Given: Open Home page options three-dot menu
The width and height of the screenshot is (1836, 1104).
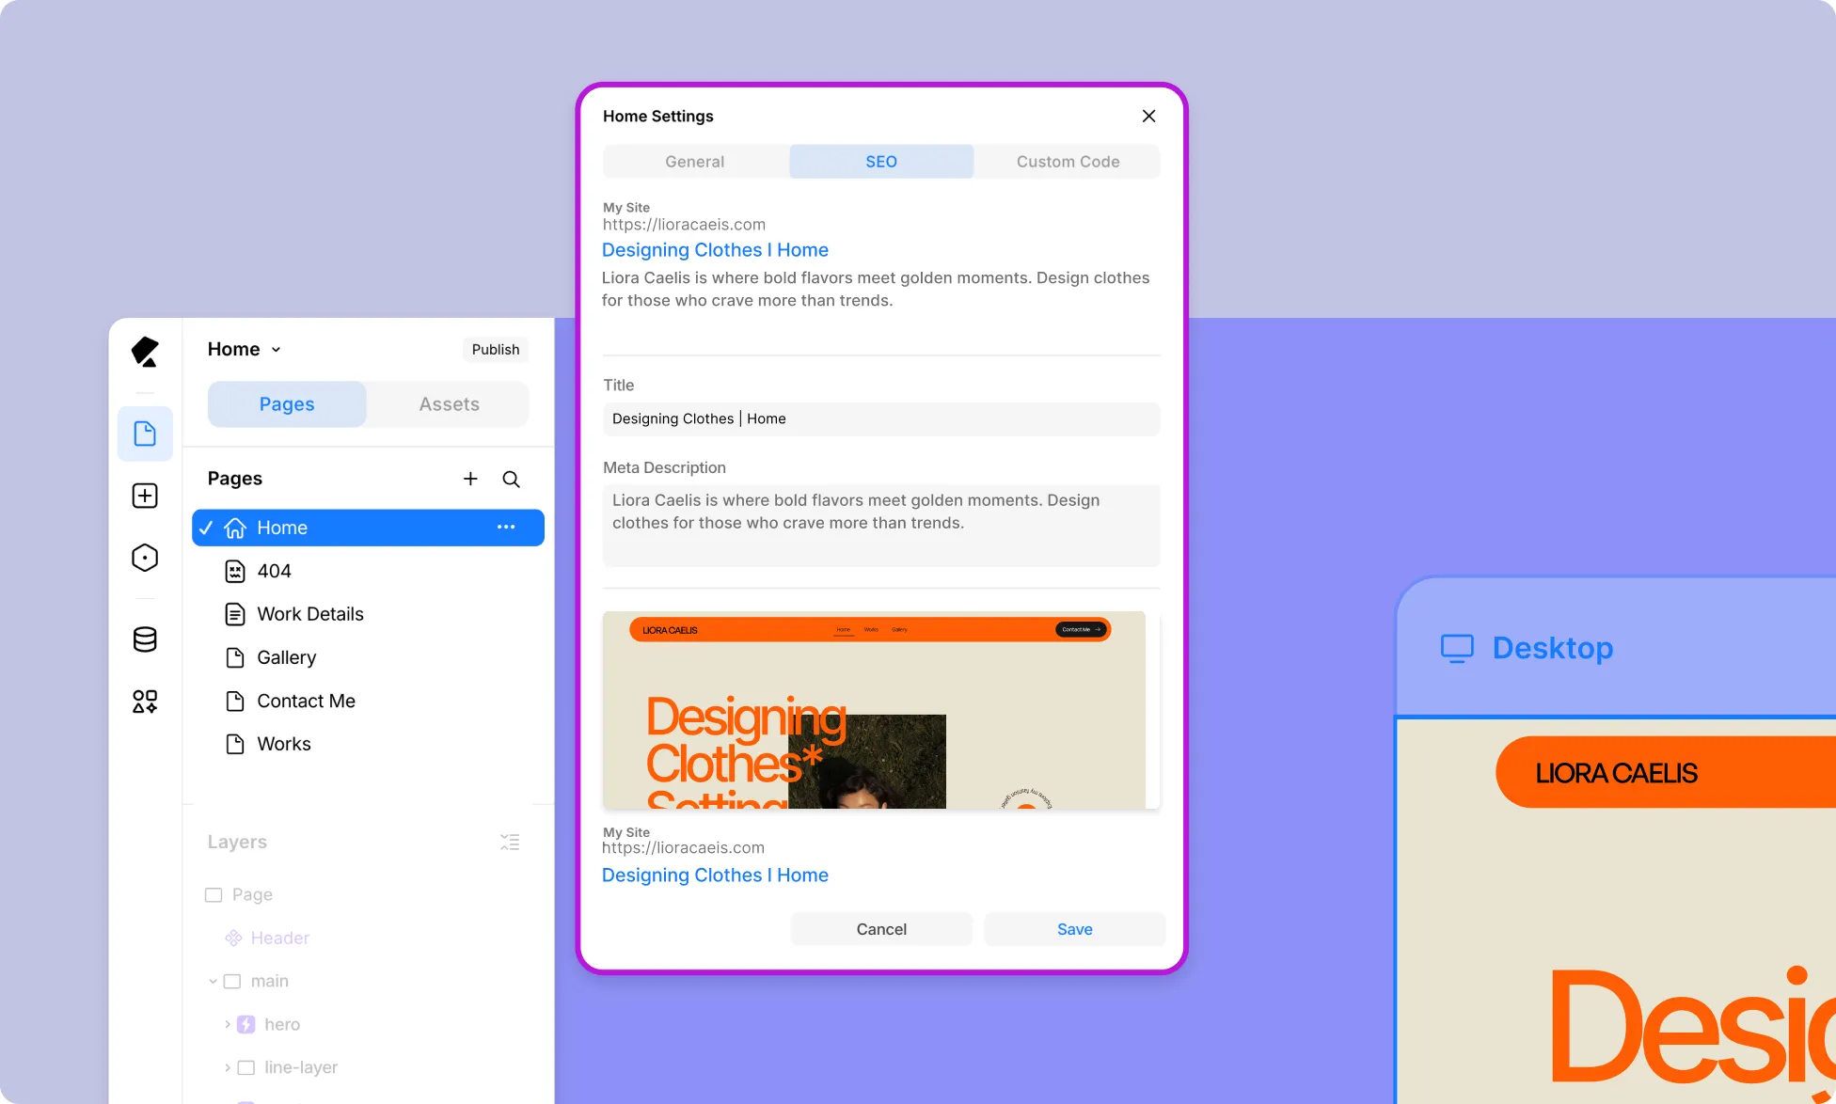Looking at the screenshot, I should 506,528.
